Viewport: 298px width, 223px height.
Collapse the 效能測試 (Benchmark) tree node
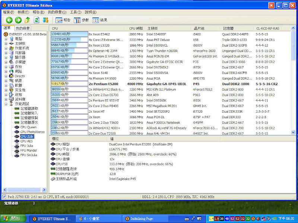click(6, 104)
